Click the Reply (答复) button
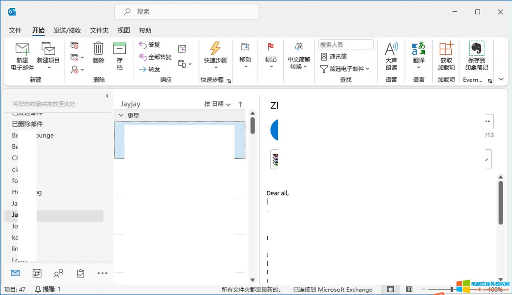 (x=150, y=45)
